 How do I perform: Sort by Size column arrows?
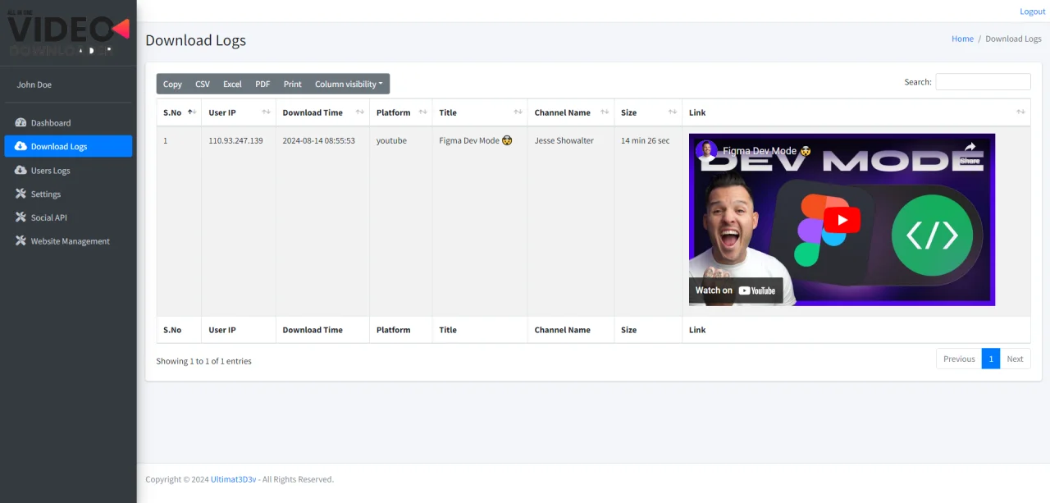coord(673,112)
